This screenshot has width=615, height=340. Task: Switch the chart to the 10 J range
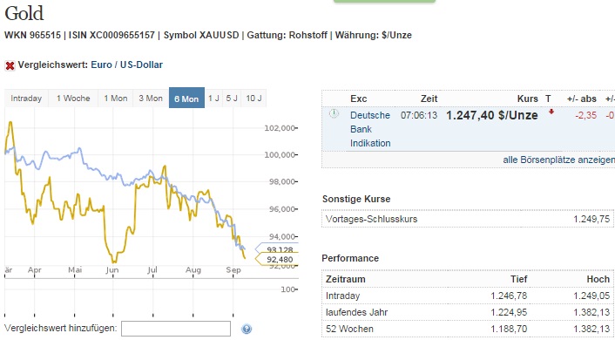[253, 99]
